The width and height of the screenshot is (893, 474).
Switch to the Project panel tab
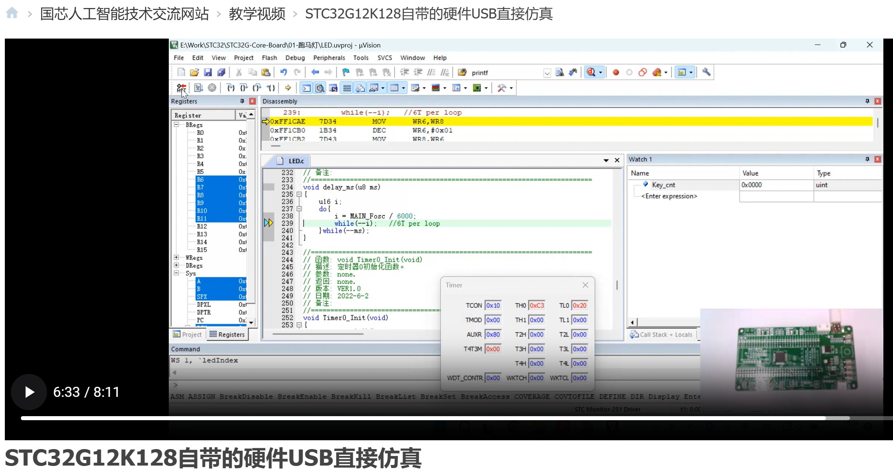187,334
